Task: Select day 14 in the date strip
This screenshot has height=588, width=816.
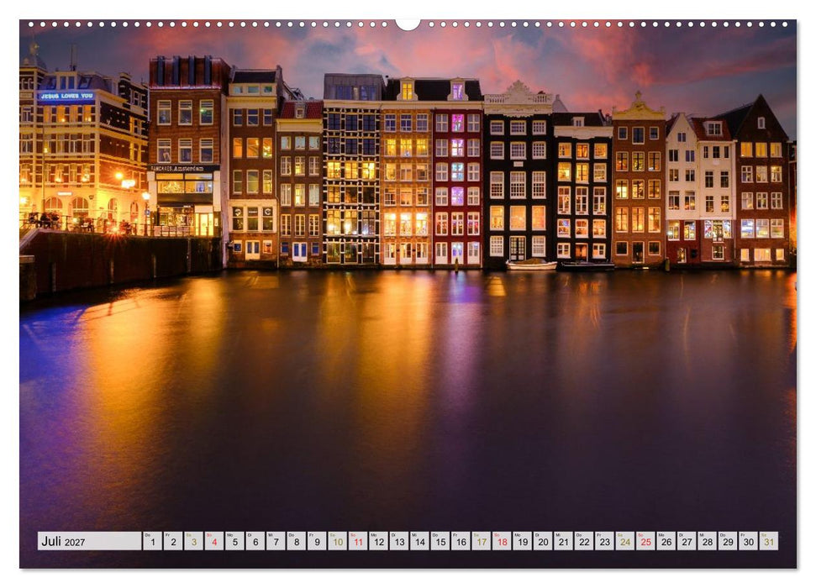Action: [419, 541]
